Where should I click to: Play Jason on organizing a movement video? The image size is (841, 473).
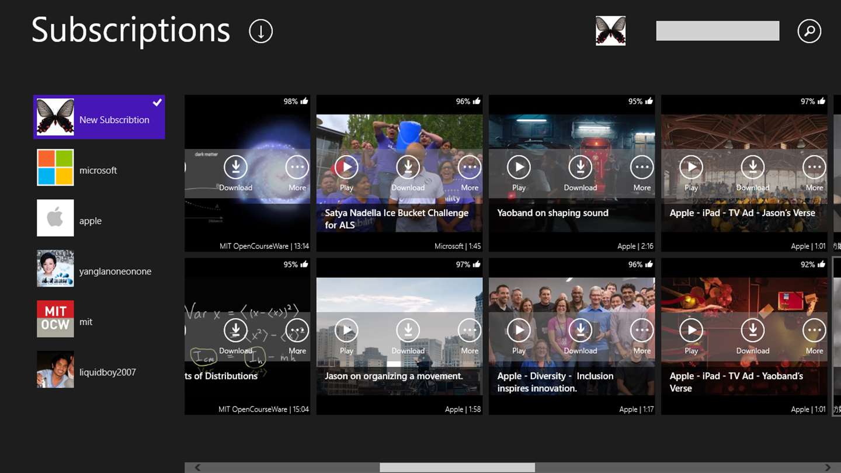(346, 331)
